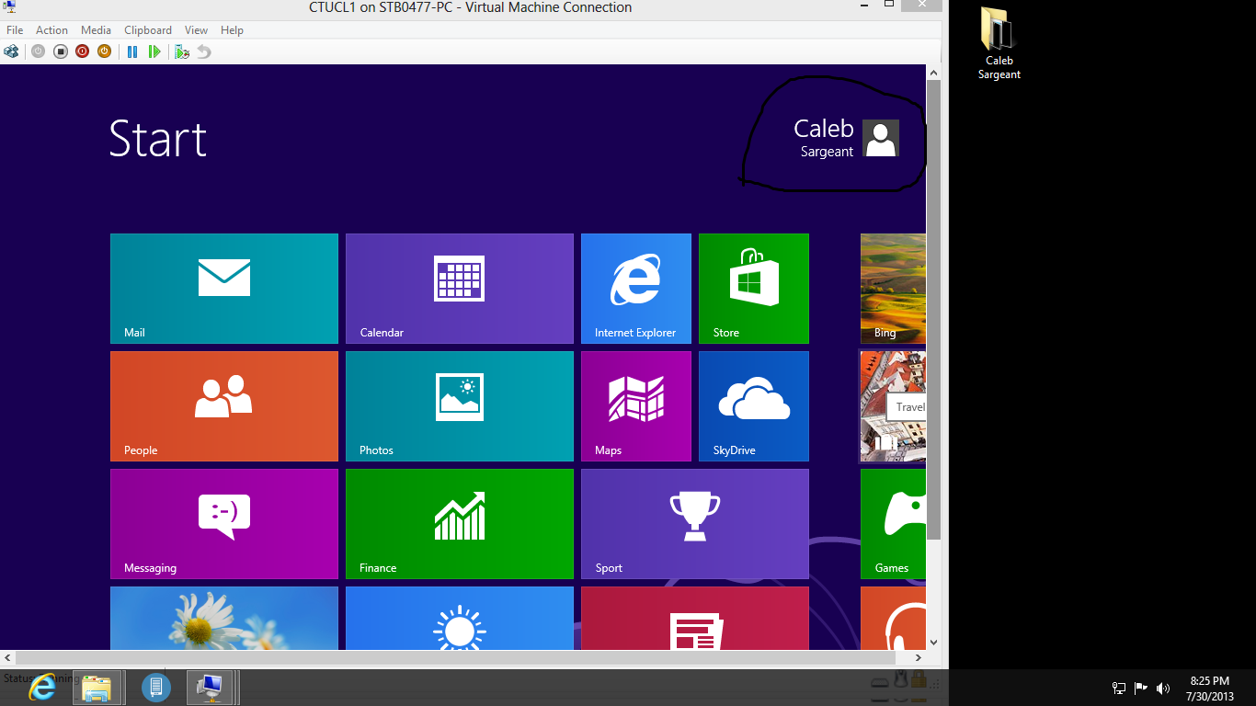Open the Music headphones tile
The height and width of the screenshot is (706, 1256).
(x=893, y=618)
